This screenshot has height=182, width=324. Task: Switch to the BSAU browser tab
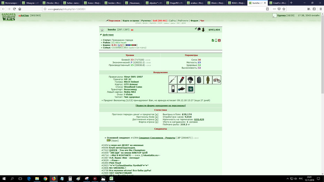point(237,3)
